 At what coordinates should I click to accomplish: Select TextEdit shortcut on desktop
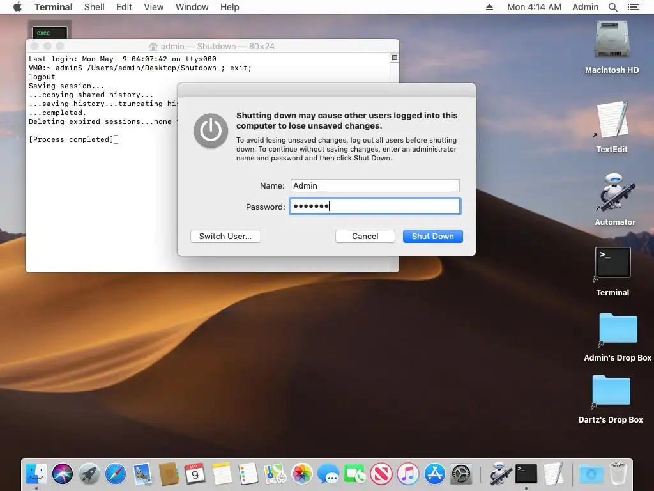611,120
